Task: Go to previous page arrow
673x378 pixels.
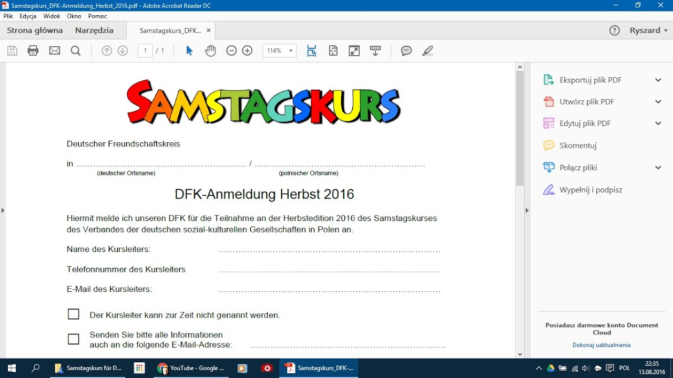Action: [107, 51]
